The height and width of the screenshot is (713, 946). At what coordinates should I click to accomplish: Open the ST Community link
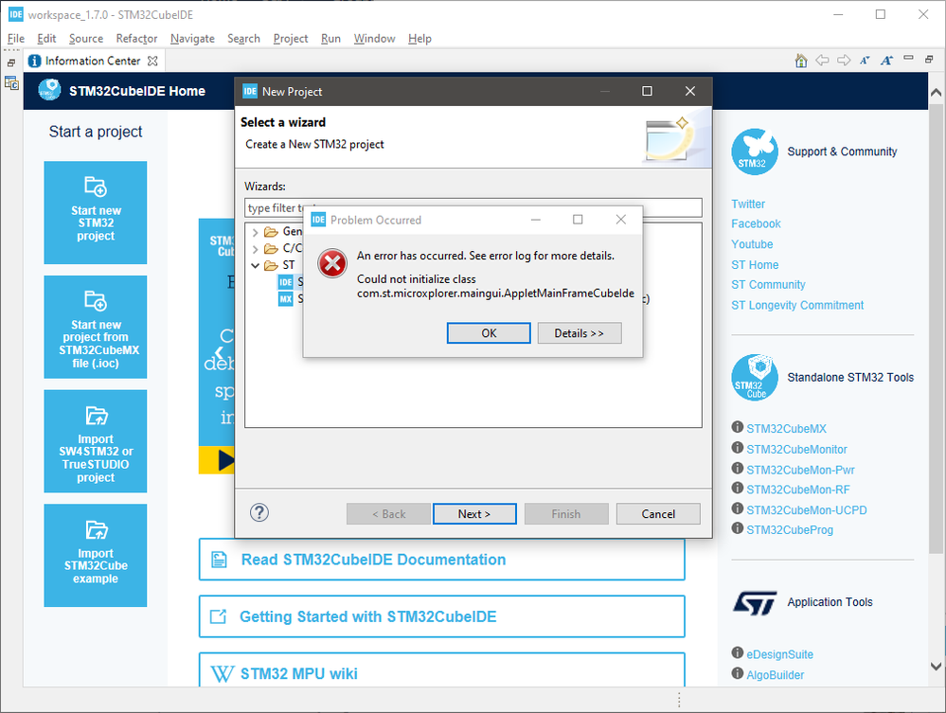768,285
